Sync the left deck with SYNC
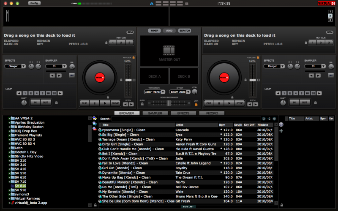338x211 pixels. [x=115, y=103]
